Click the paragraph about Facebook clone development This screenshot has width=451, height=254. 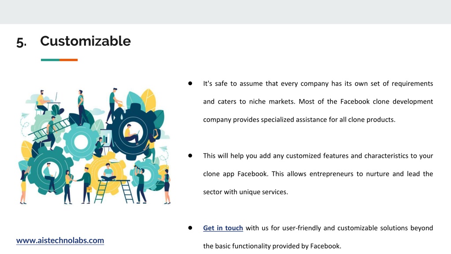tap(318, 102)
